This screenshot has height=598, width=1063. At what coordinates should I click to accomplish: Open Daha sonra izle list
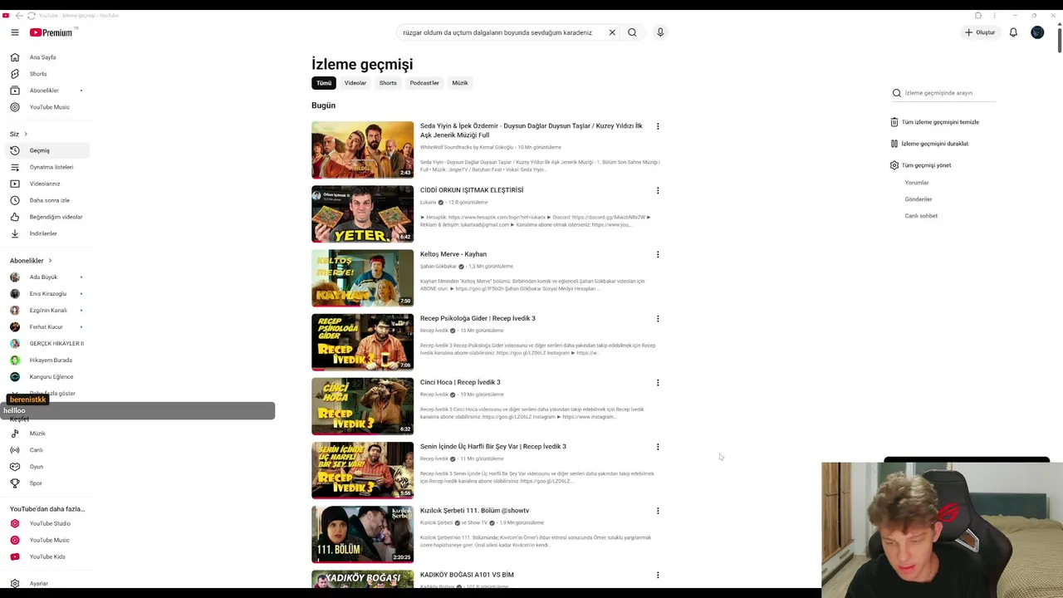point(47,200)
